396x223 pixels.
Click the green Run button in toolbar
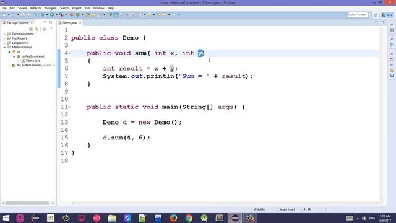coord(52,15)
